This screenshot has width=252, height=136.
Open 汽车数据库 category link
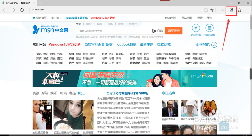pyautogui.click(x=170, y=54)
